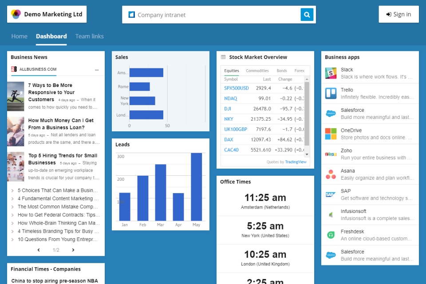This screenshot has width=426, height=284.
Task: Go to previous news page arrow
Action: click(39, 250)
